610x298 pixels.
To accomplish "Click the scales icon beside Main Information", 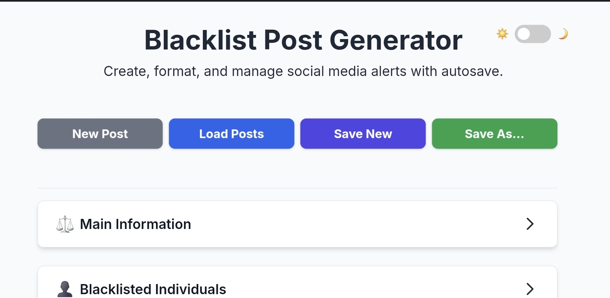I will point(65,224).
